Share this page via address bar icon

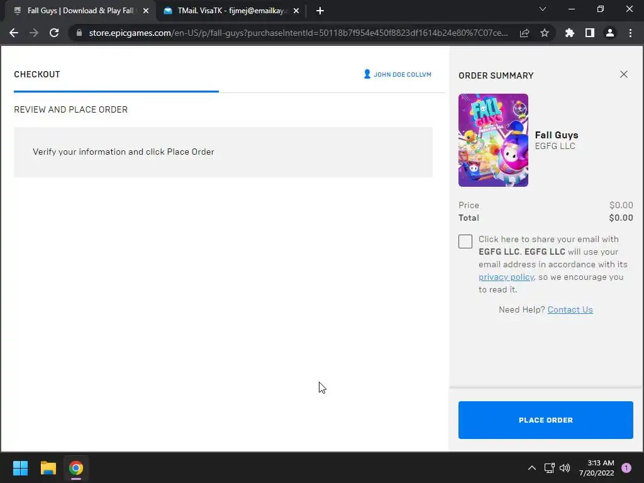pos(525,33)
